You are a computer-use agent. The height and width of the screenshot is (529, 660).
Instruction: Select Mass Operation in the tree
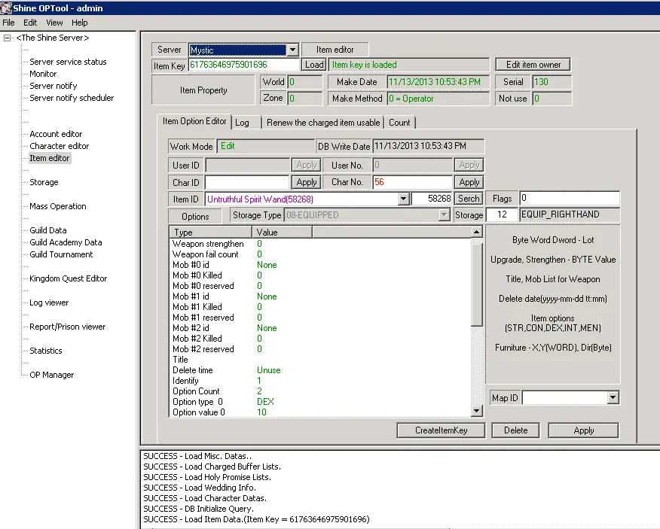[58, 206]
